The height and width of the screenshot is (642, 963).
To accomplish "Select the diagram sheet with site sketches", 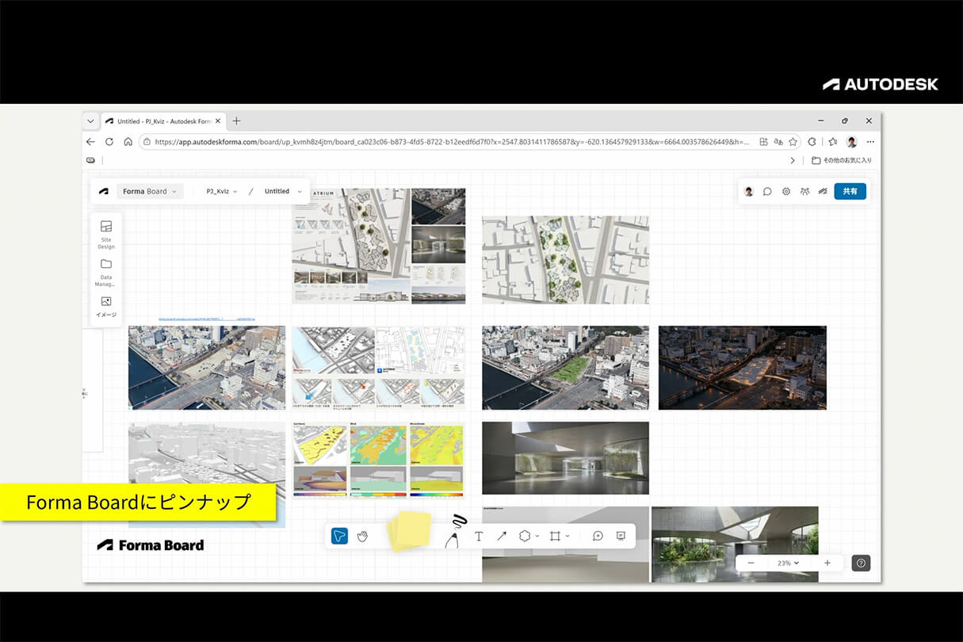I will pos(379,368).
